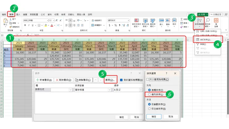The width and height of the screenshot is (229, 129).
Task: Click the Increase Decimal icon
Action: (124, 25)
